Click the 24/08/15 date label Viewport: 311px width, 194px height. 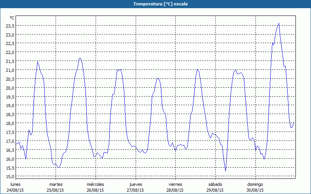pyautogui.click(x=16, y=190)
